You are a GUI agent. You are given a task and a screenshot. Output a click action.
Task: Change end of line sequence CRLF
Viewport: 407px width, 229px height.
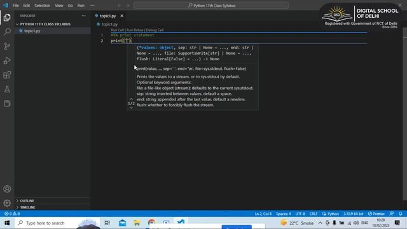(314, 214)
